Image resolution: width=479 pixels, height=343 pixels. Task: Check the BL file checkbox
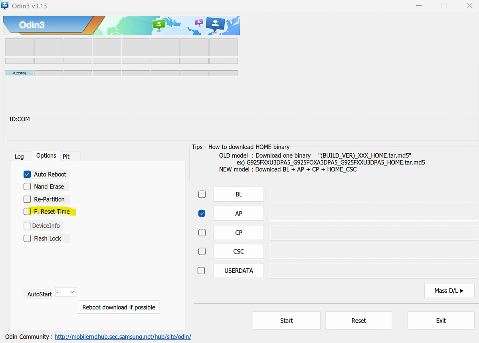tap(202, 194)
